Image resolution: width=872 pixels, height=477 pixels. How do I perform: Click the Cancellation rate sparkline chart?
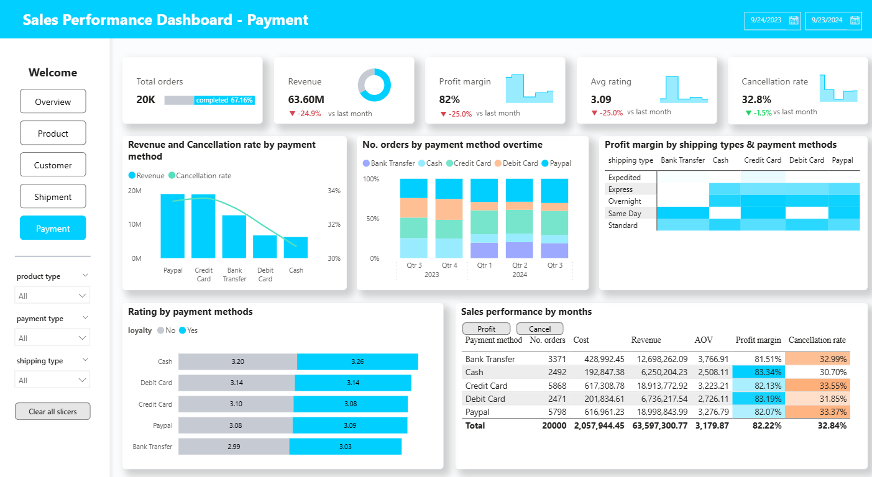pos(838,88)
